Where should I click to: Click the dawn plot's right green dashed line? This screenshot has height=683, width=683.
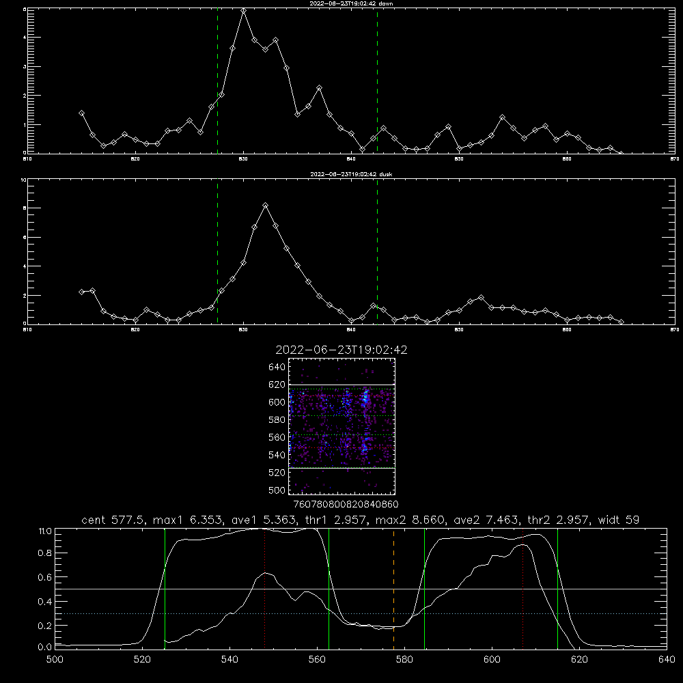377,81
